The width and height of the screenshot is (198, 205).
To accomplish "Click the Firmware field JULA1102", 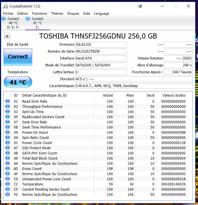I will (101, 45).
